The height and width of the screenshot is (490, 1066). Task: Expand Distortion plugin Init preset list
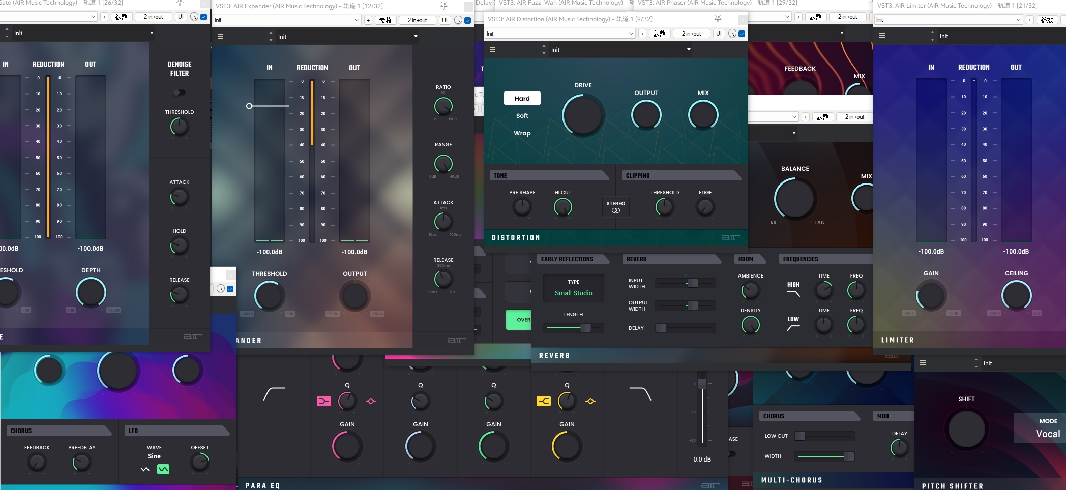621,50
